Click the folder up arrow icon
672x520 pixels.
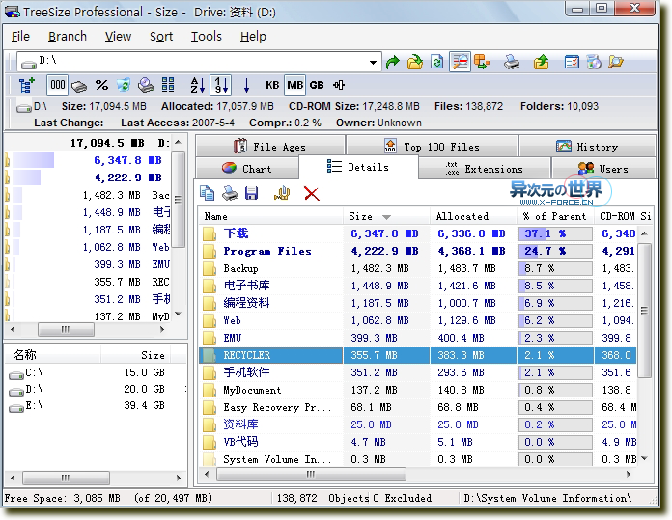(542, 63)
